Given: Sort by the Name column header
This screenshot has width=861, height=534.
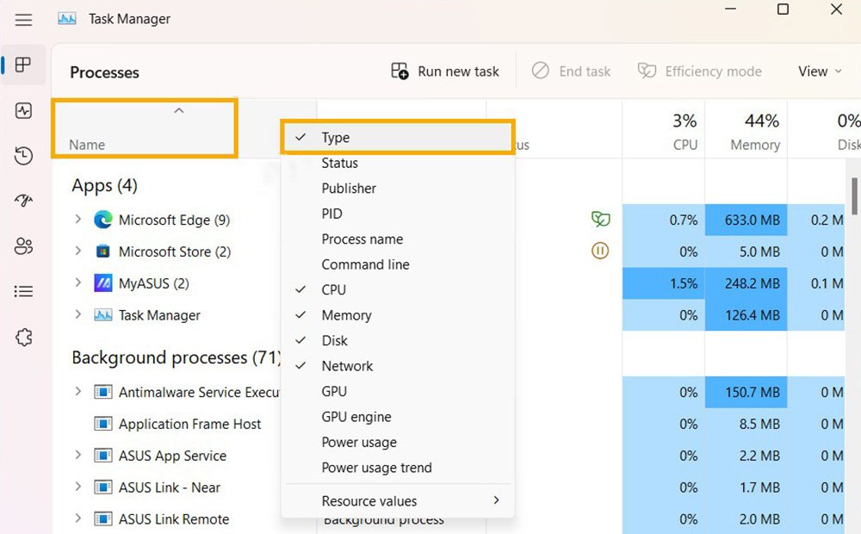Looking at the screenshot, I should point(145,128).
